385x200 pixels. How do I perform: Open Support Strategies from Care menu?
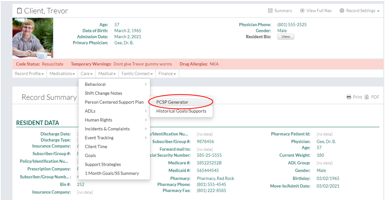pos(103,164)
